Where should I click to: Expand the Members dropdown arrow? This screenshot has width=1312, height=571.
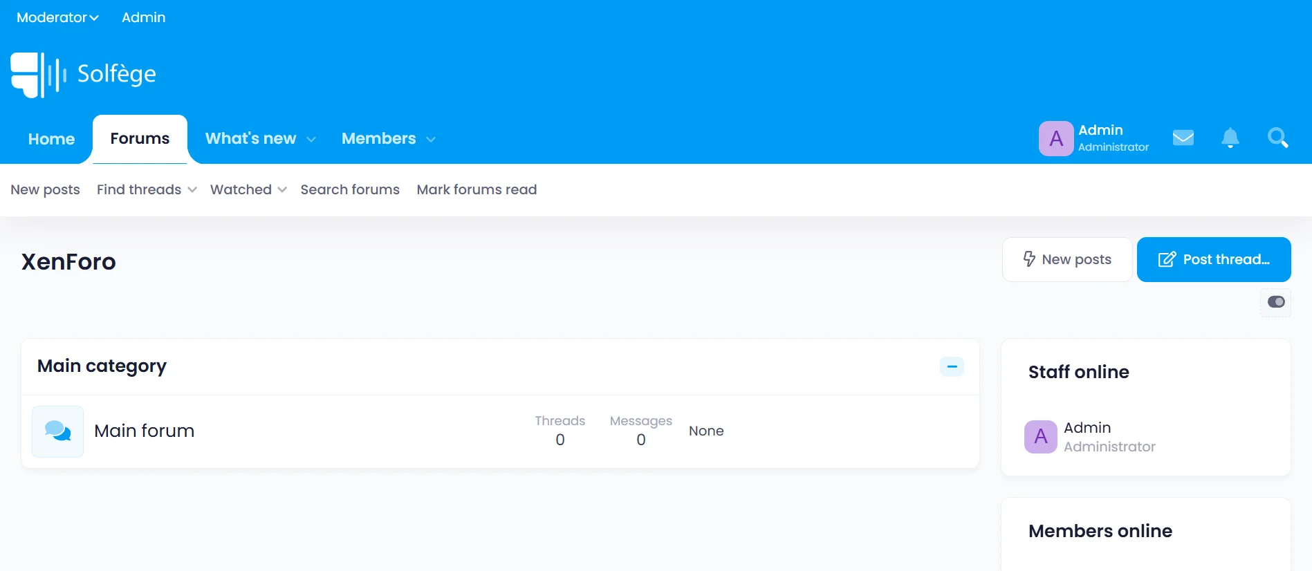431,140
